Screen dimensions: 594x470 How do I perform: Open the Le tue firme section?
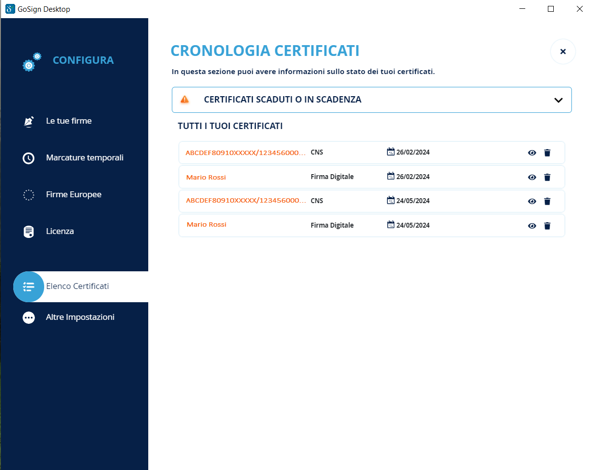(x=69, y=121)
